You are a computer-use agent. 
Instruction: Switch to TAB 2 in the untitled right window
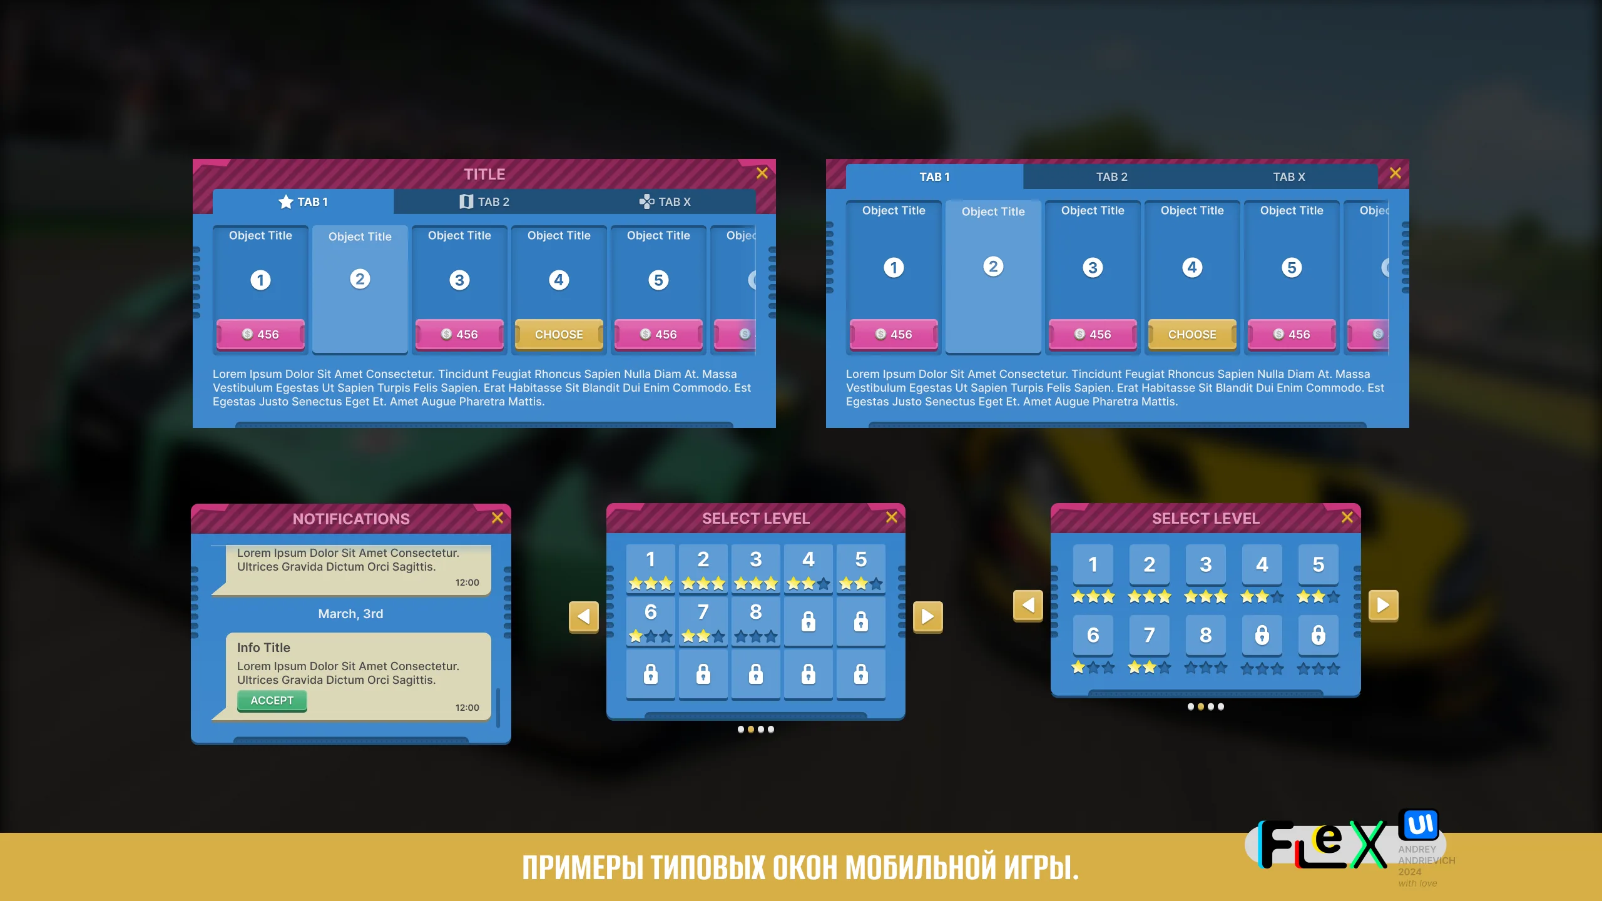click(1111, 177)
